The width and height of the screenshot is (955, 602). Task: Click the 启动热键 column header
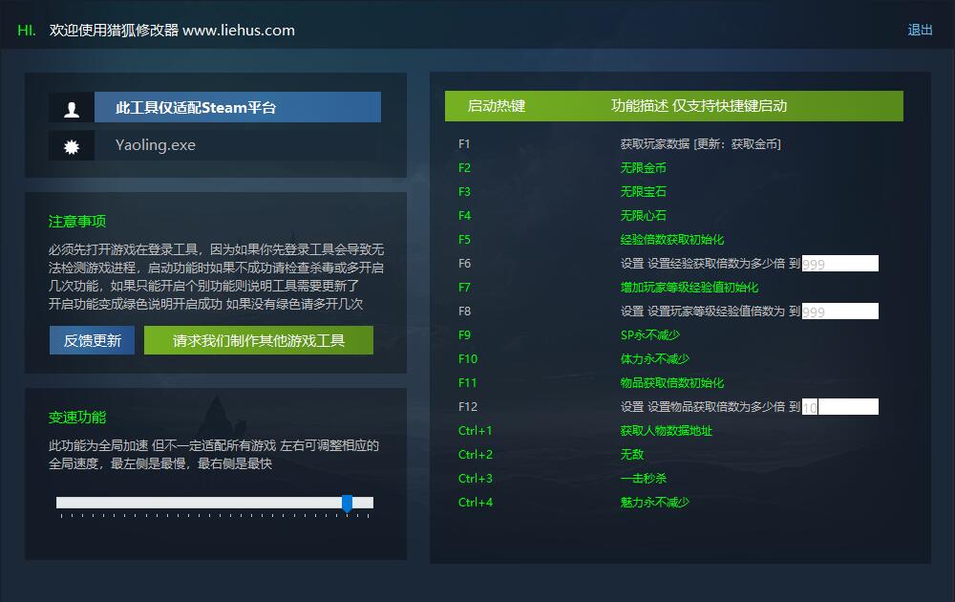point(496,106)
